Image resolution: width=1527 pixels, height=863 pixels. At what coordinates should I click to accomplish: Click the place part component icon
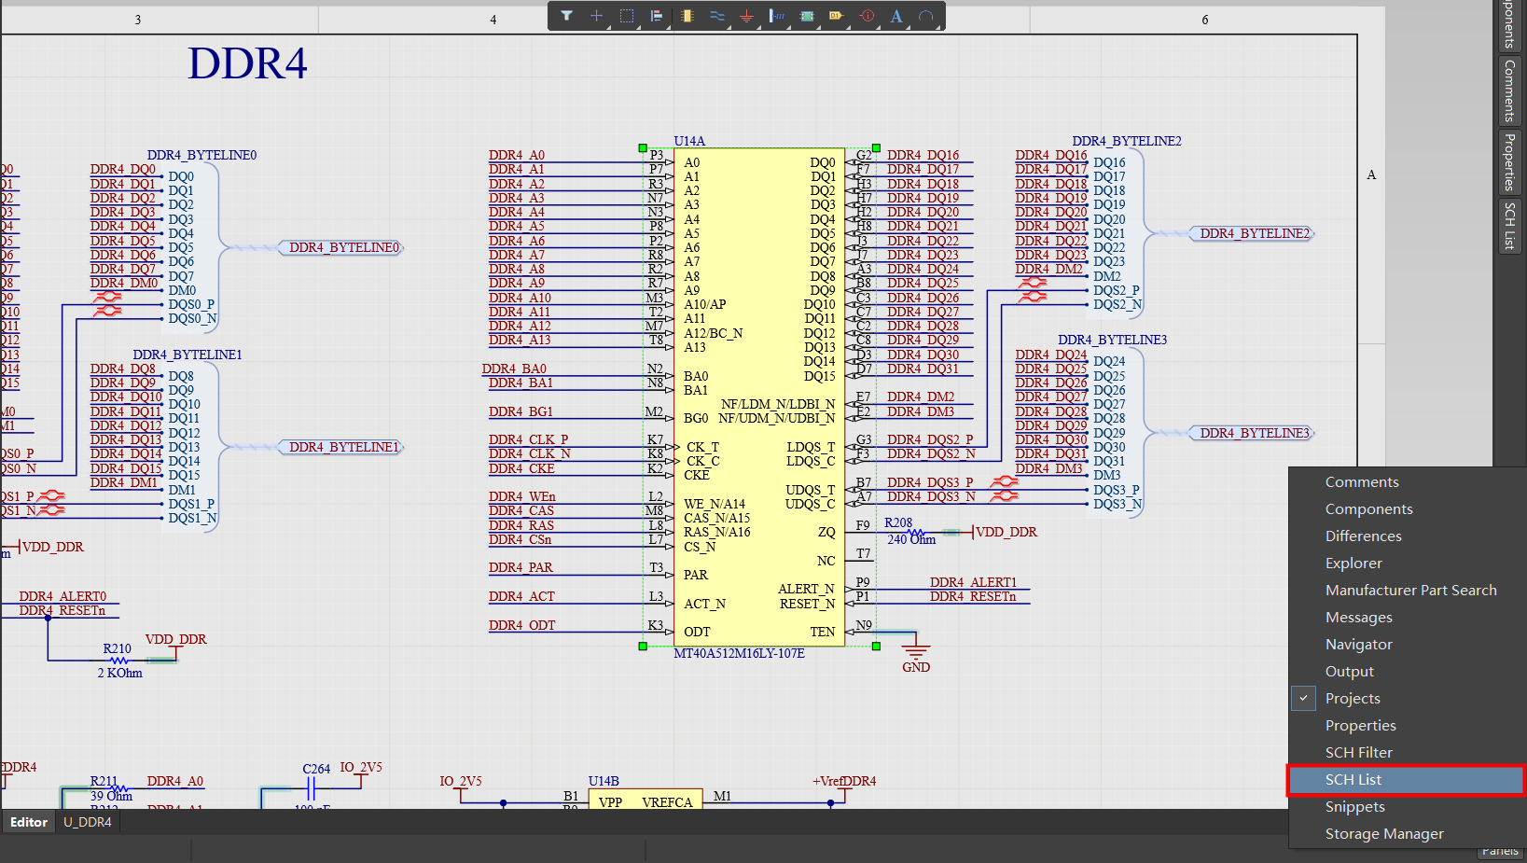(x=687, y=16)
